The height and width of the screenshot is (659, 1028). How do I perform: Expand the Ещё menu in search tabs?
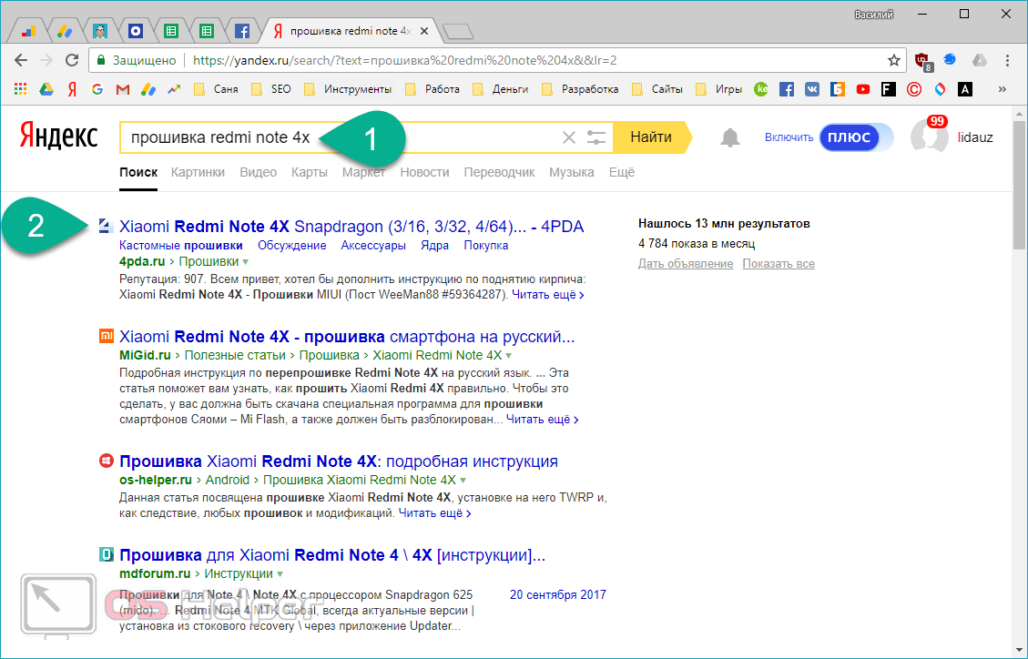coord(622,172)
